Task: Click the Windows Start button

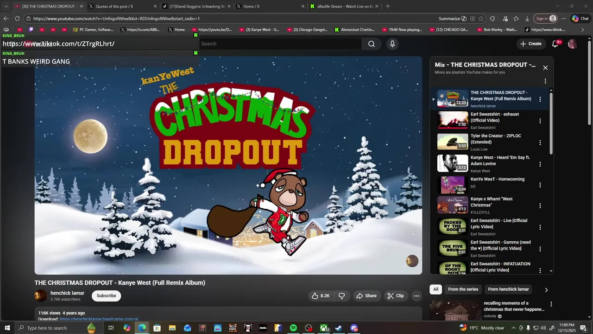Action: (x=7, y=328)
